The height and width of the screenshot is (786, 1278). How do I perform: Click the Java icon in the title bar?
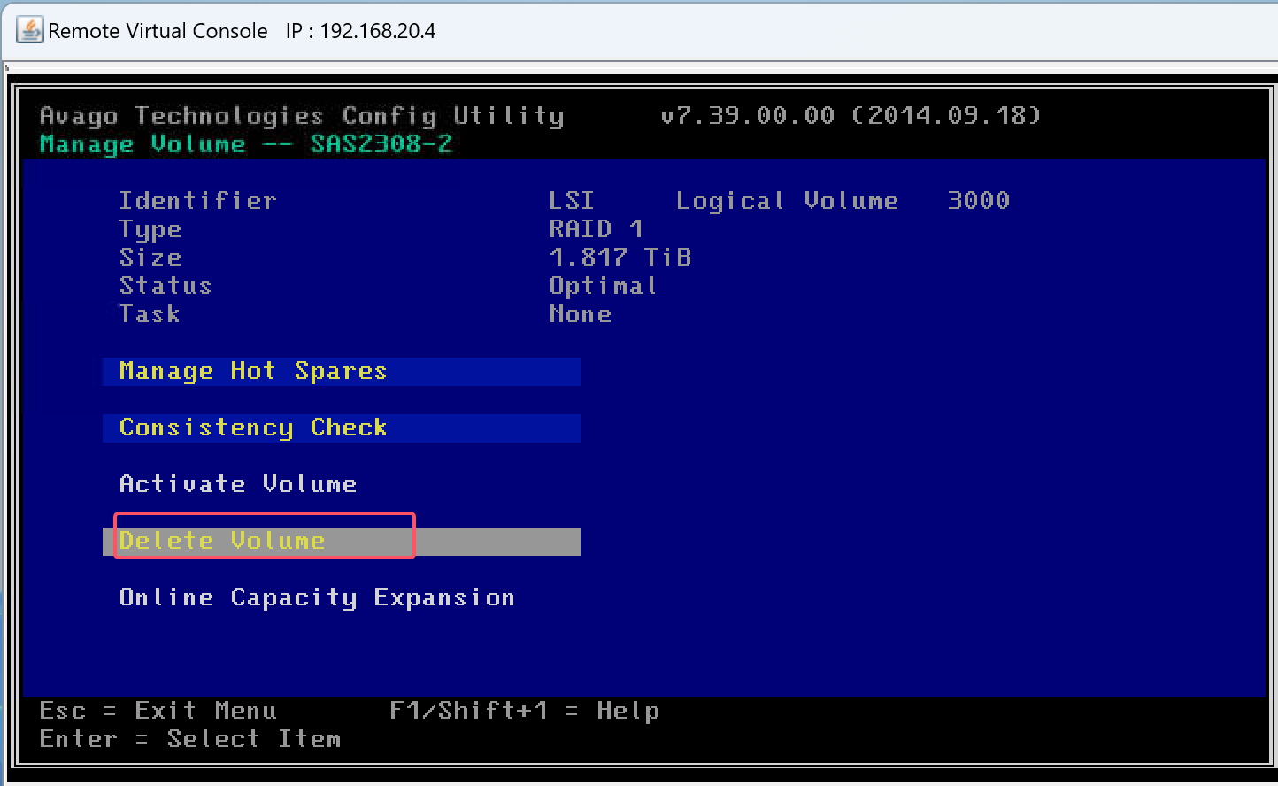click(30, 30)
